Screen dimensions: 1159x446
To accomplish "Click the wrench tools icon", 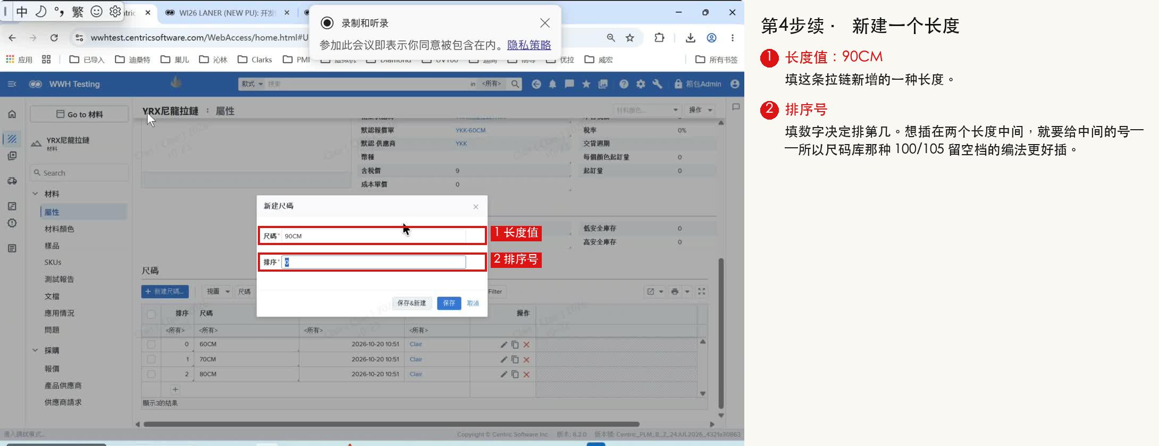I will (658, 84).
